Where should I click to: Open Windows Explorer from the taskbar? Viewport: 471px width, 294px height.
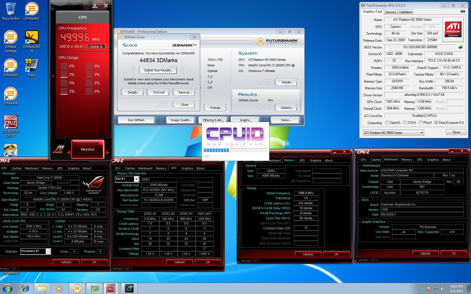[42, 288]
